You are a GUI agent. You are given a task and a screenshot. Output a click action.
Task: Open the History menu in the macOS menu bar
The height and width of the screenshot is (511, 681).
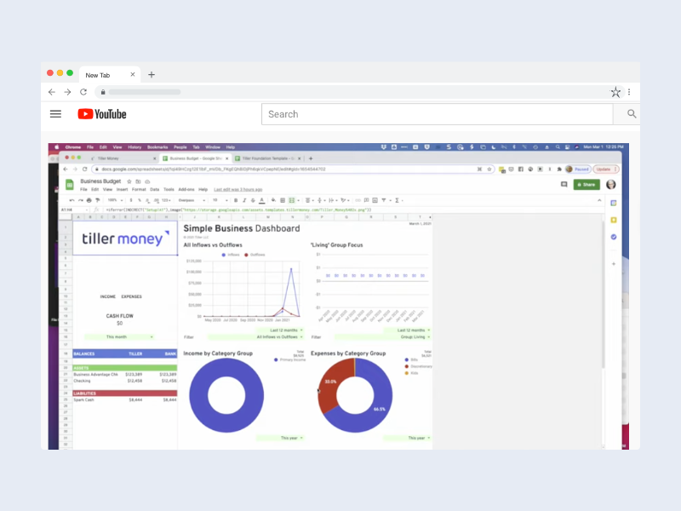(x=134, y=147)
